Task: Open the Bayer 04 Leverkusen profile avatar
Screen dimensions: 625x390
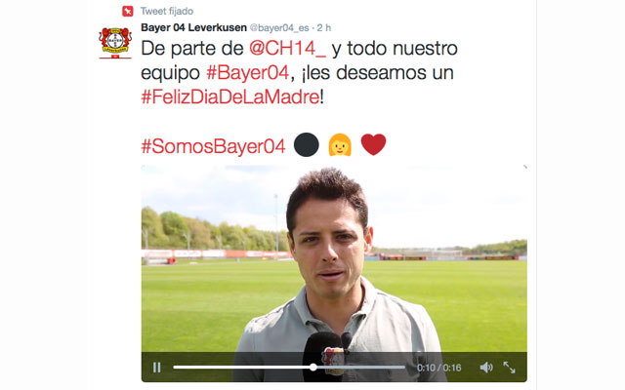Action: [115, 43]
